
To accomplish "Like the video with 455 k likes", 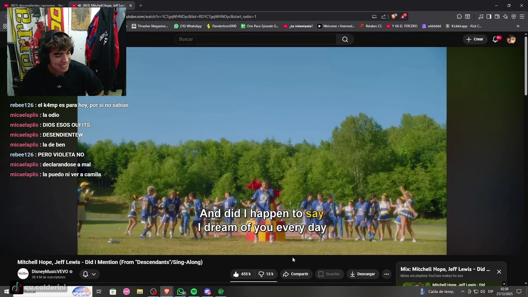I will 242,274.
